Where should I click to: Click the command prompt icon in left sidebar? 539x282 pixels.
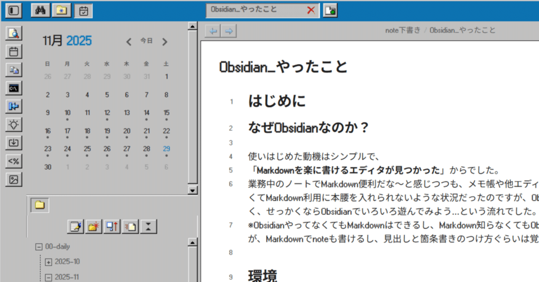(14, 88)
